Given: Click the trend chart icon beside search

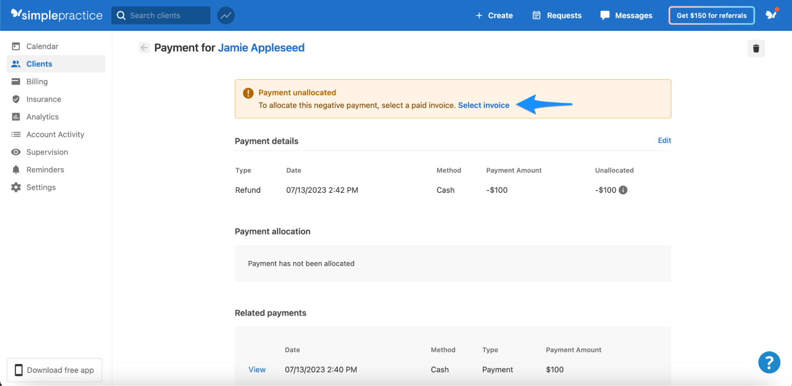Looking at the screenshot, I should tap(225, 15).
